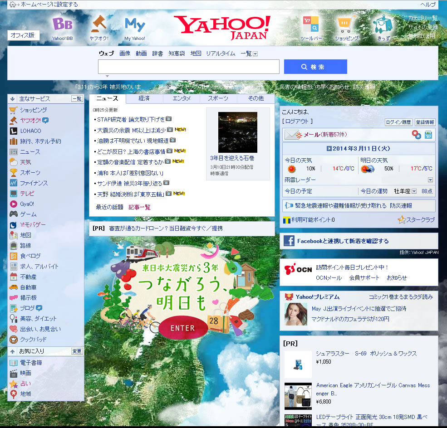Select the ゲーム controller icon
This screenshot has width=447, height=428.
[14, 214]
